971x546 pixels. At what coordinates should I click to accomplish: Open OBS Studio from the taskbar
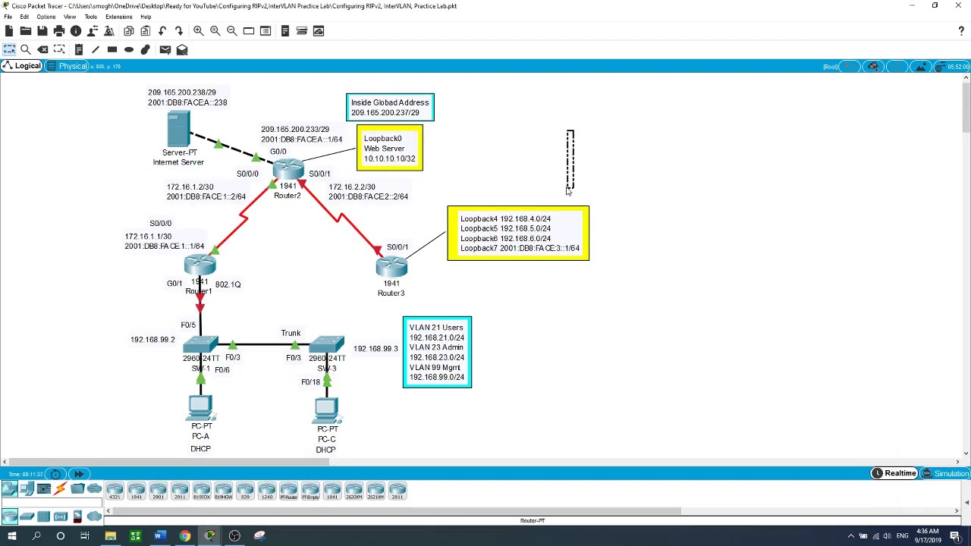click(234, 536)
